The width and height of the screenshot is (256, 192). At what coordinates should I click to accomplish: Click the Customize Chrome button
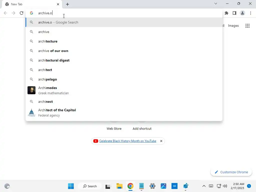[231, 172]
